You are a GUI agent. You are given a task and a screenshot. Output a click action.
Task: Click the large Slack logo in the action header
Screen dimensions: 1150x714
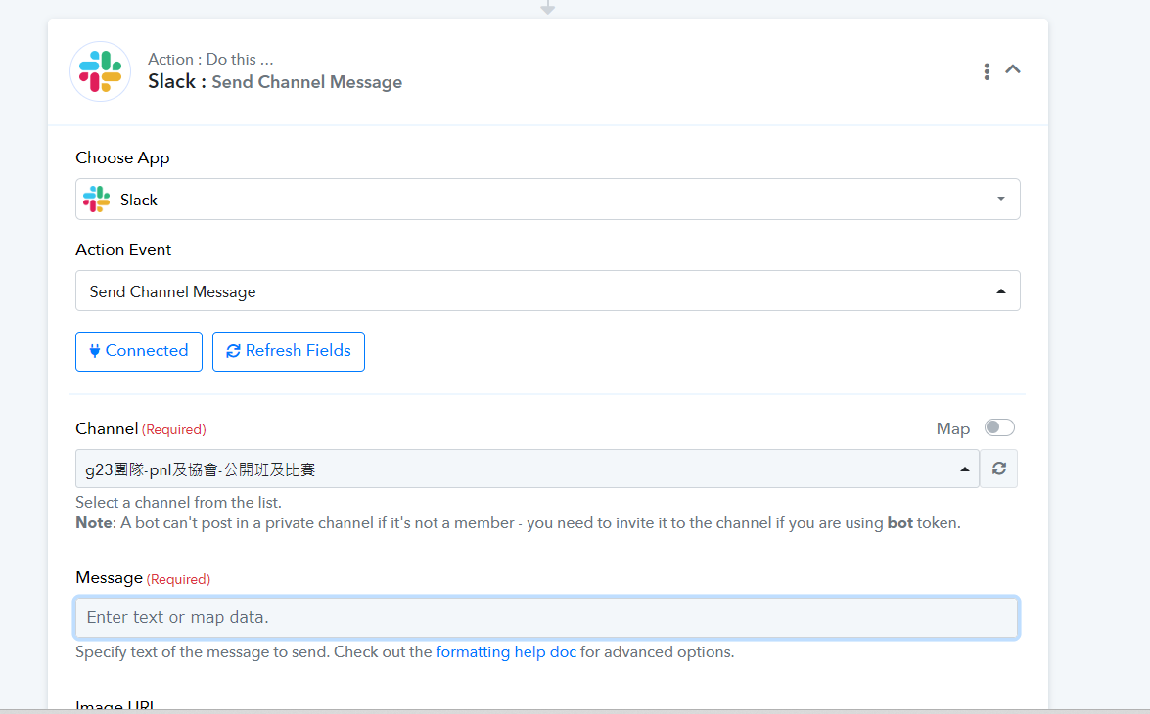click(101, 71)
